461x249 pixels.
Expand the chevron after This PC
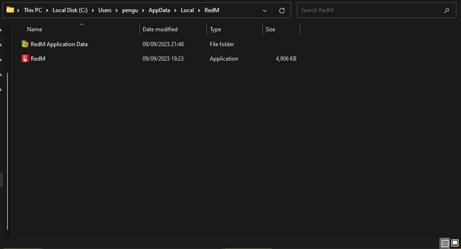pyautogui.click(x=47, y=11)
